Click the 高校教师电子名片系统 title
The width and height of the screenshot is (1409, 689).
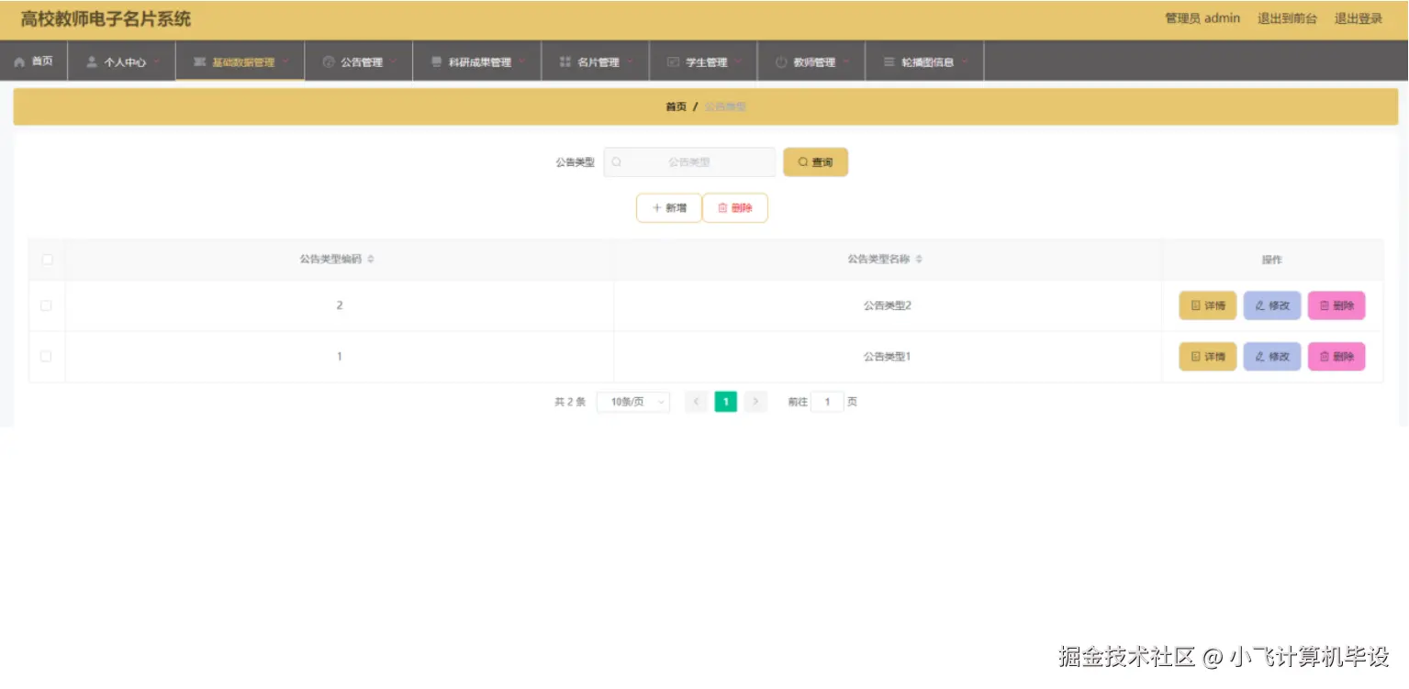pos(106,18)
